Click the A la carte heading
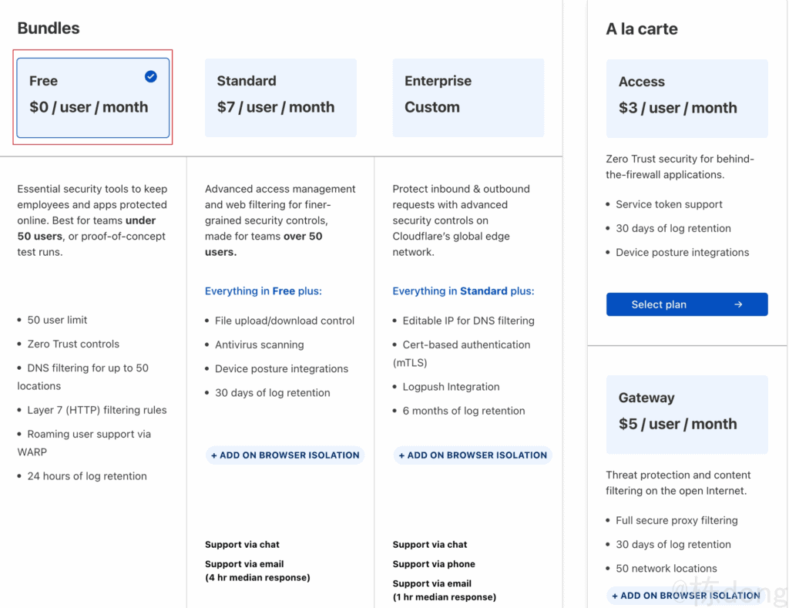The height and width of the screenshot is (608, 789). pos(642,29)
